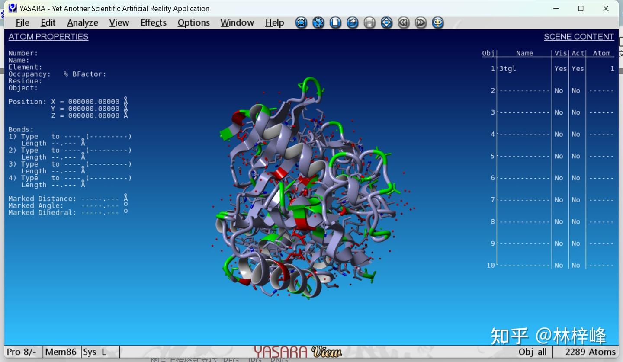This screenshot has height=362, width=623.
Task: Click the 'Bonds:' label
Action: (21, 129)
